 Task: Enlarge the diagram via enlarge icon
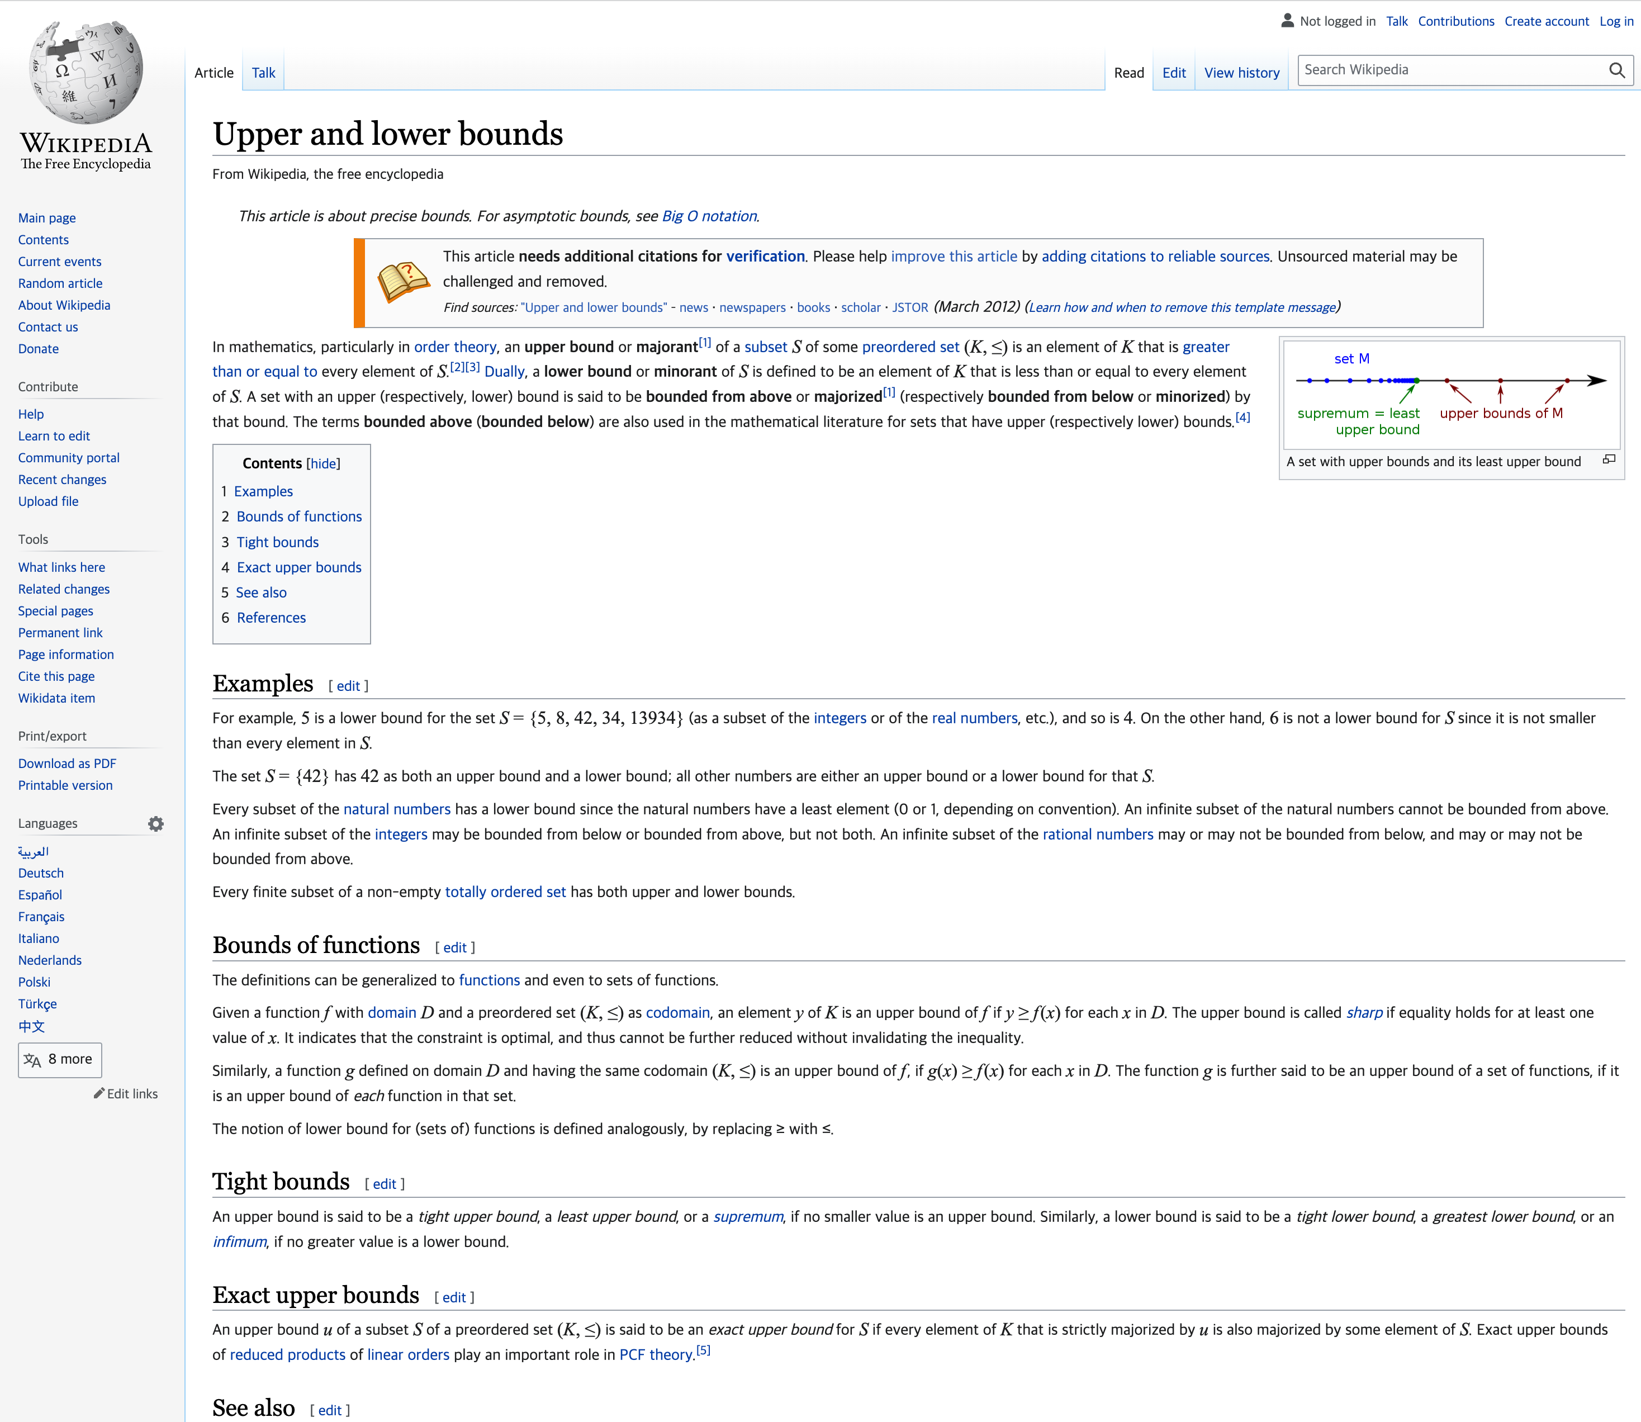1609,459
